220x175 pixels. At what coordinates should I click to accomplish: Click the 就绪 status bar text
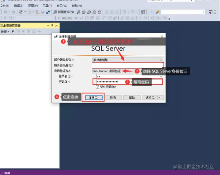(x=7, y=173)
